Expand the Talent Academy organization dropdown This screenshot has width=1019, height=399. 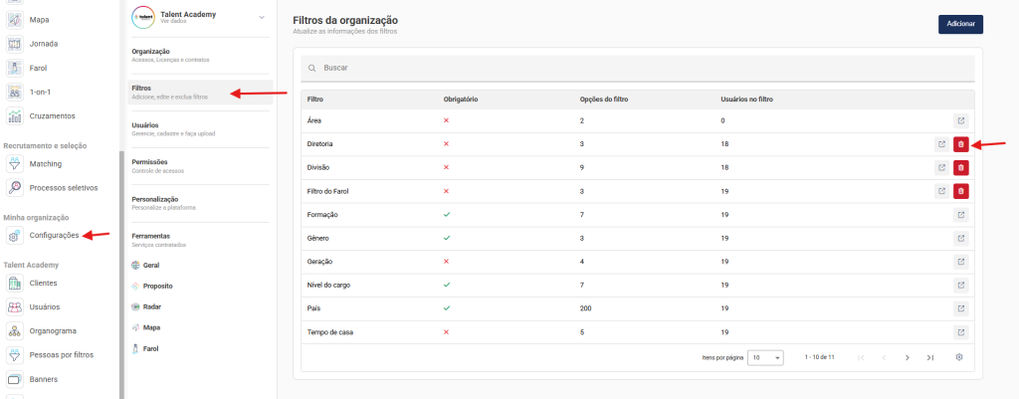click(x=262, y=17)
